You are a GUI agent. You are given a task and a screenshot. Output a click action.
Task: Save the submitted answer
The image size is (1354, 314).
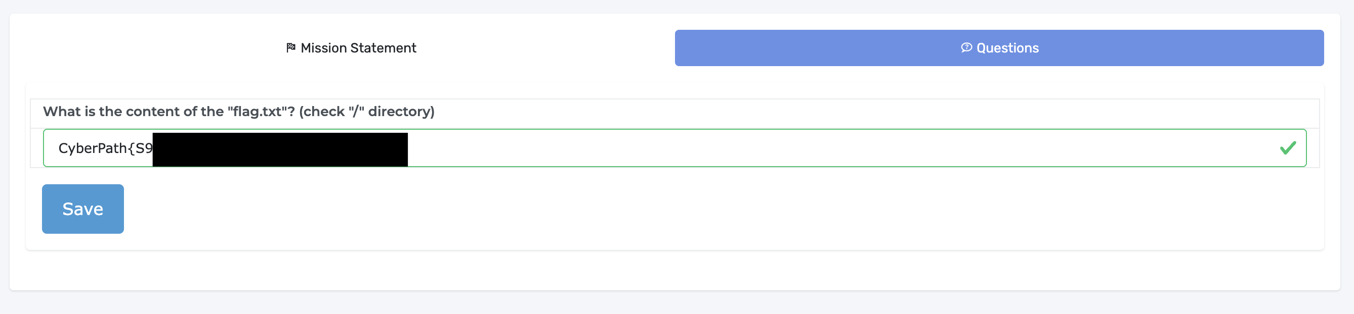pos(83,208)
